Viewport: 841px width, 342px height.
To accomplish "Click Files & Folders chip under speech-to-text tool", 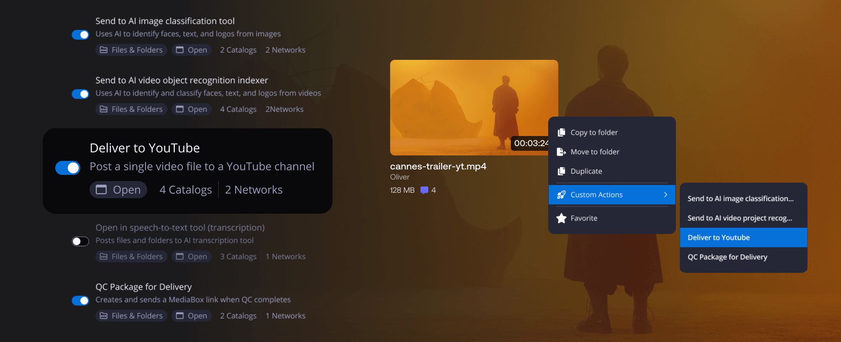I will point(131,256).
